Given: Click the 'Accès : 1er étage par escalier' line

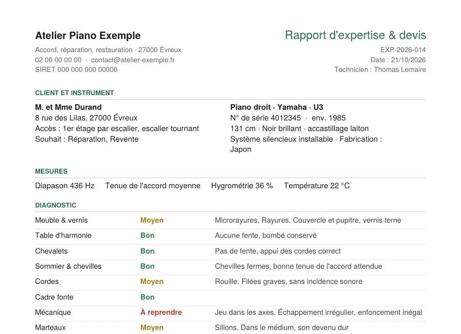Looking at the screenshot, I should pos(117,129).
